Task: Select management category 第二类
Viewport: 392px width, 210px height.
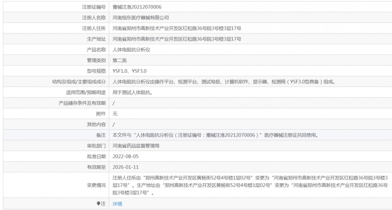Action: coord(119,60)
